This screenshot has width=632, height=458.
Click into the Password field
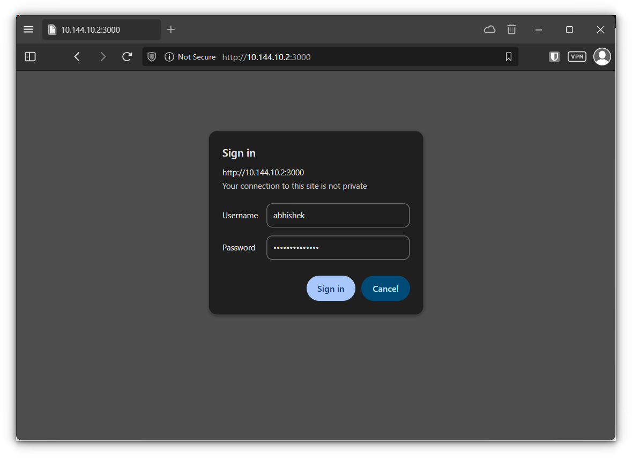click(x=338, y=247)
